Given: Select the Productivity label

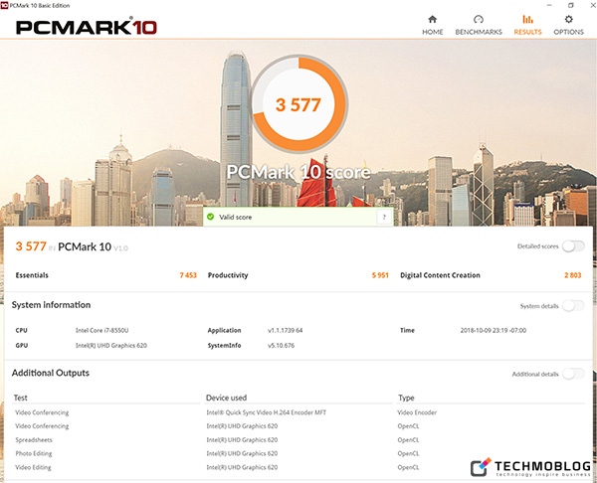Looking at the screenshot, I should tap(228, 275).
